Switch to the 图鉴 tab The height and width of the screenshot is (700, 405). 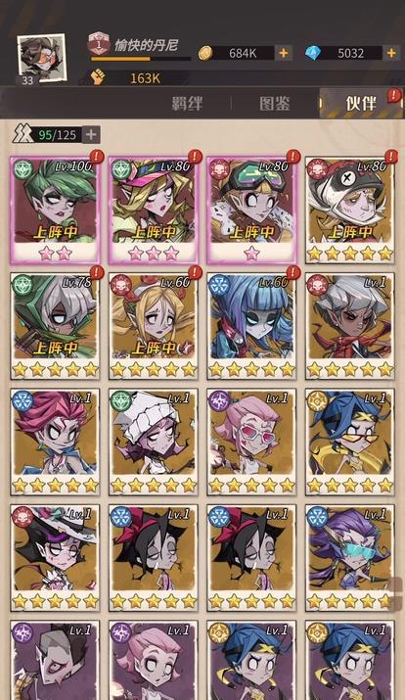275,103
